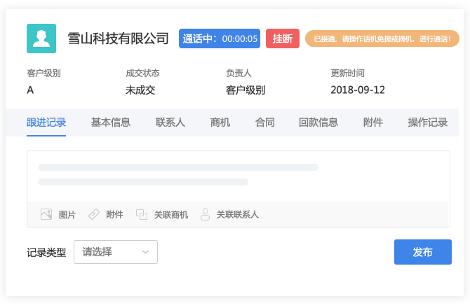Click the 负责人 field label
The height and width of the screenshot is (308, 470).
tap(239, 73)
